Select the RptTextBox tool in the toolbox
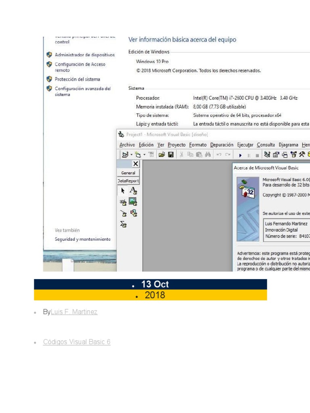The width and height of the screenshot is (310, 413). [x=123, y=202]
